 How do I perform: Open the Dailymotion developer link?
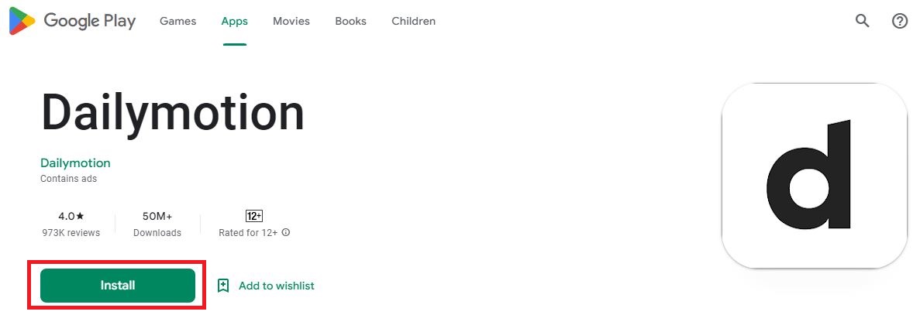pos(75,163)
